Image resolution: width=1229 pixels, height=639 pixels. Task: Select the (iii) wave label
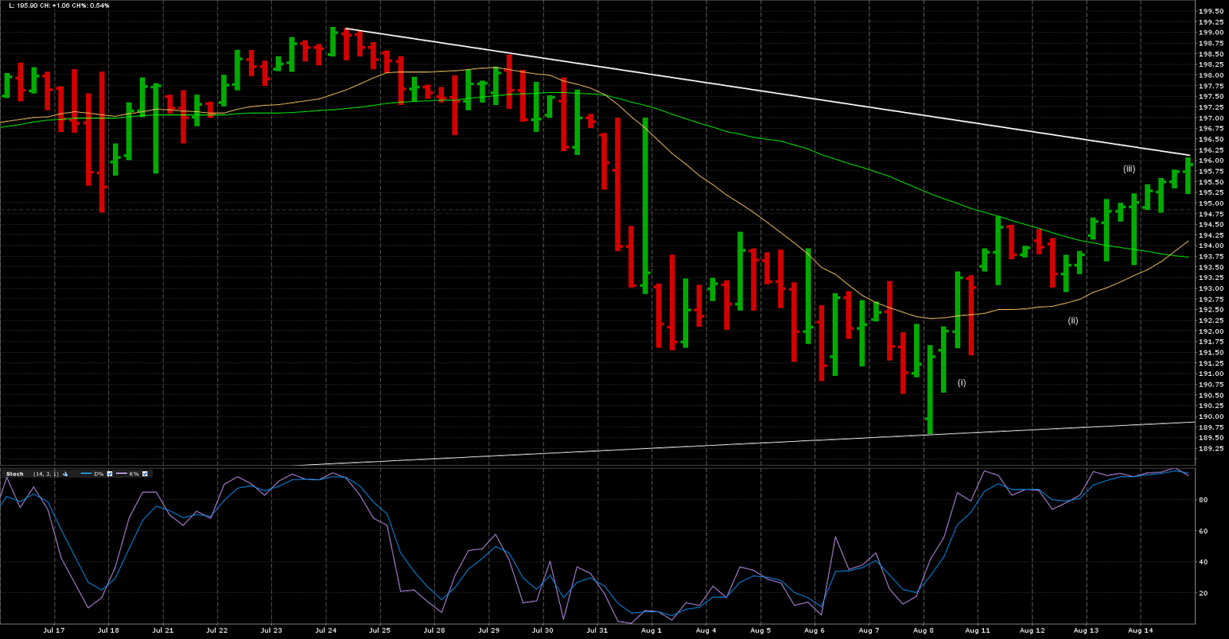[x=1129, y=169]
